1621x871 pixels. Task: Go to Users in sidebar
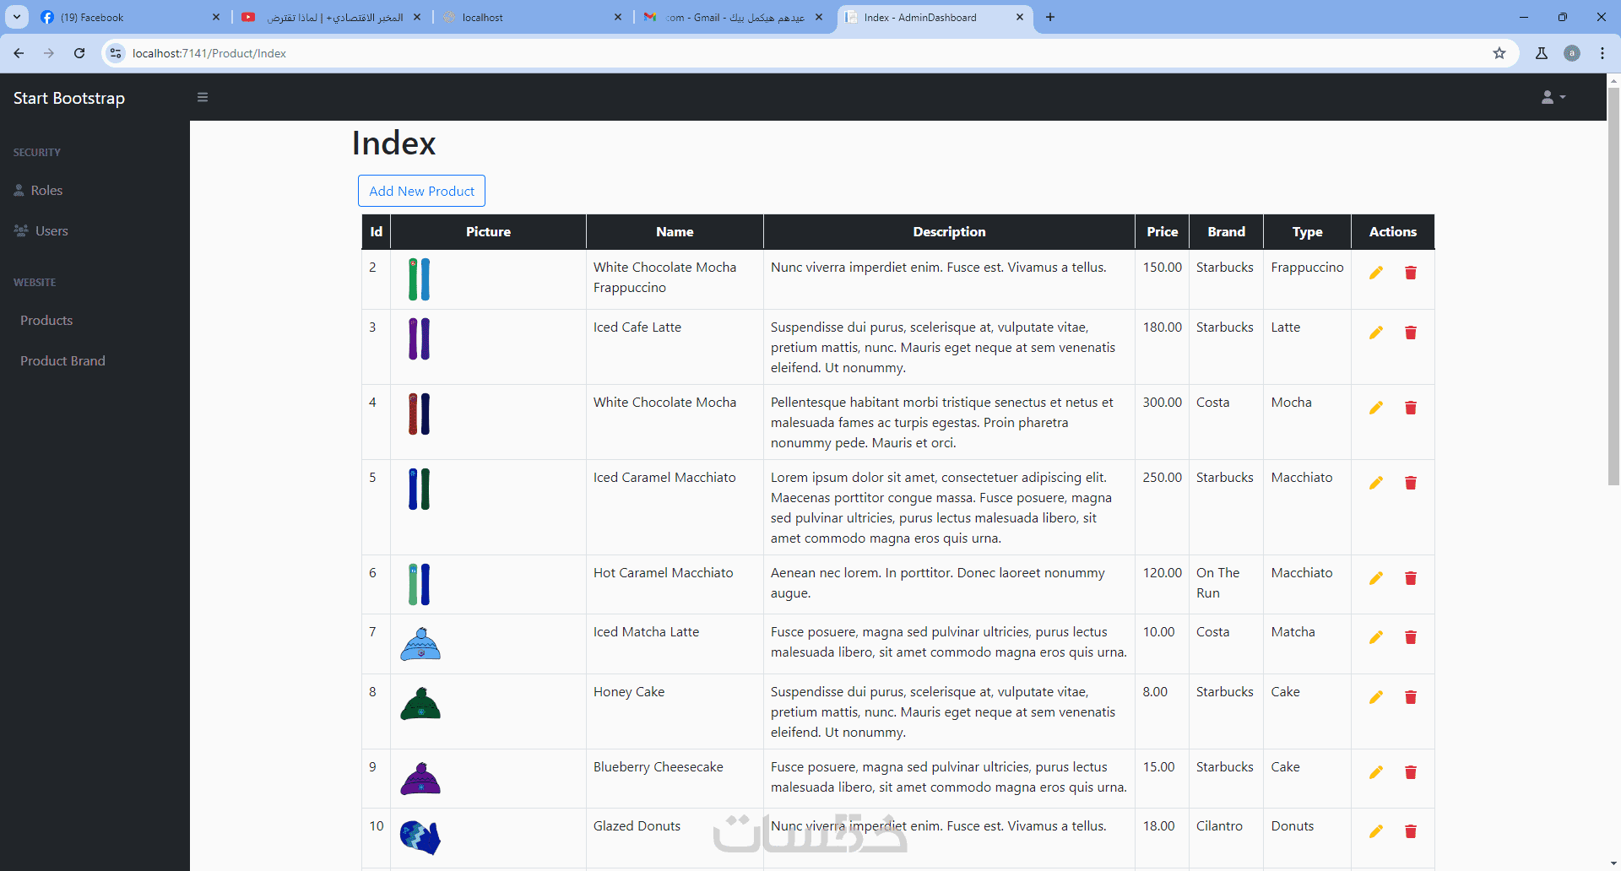(51, 230)
